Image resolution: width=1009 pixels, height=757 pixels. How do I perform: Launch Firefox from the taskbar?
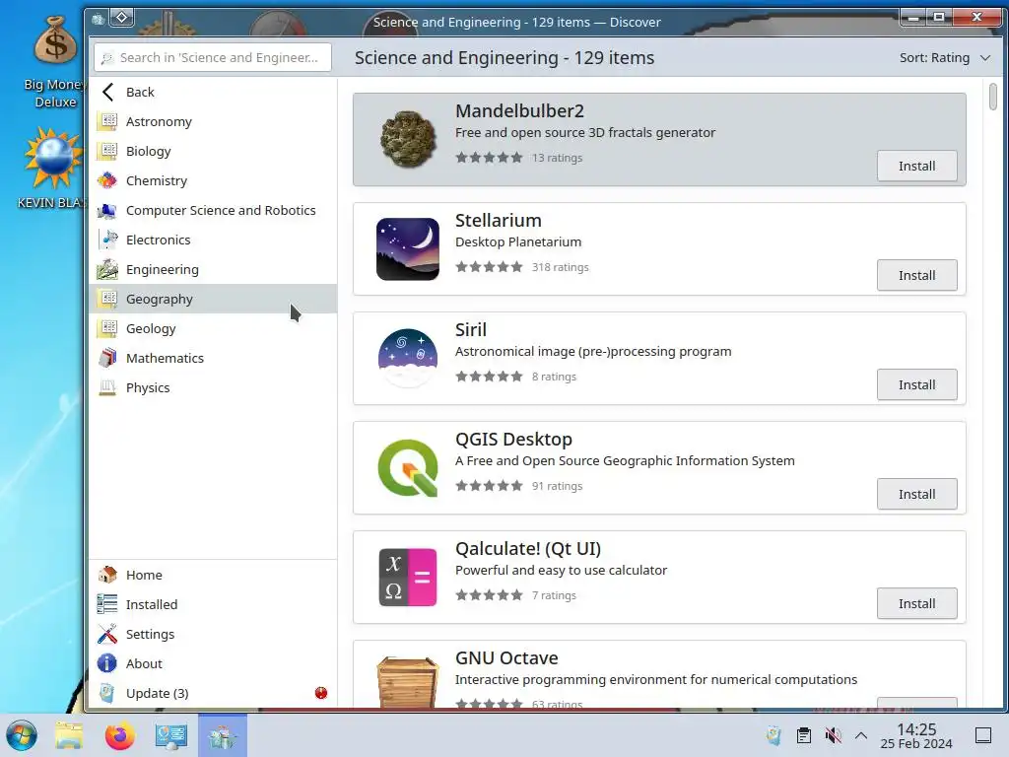pos(119,735)
